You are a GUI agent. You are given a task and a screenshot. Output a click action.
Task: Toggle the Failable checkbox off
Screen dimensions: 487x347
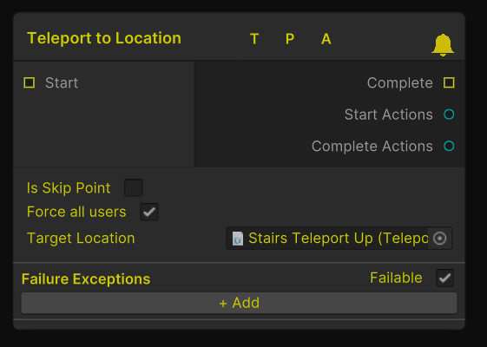point(444,278)
